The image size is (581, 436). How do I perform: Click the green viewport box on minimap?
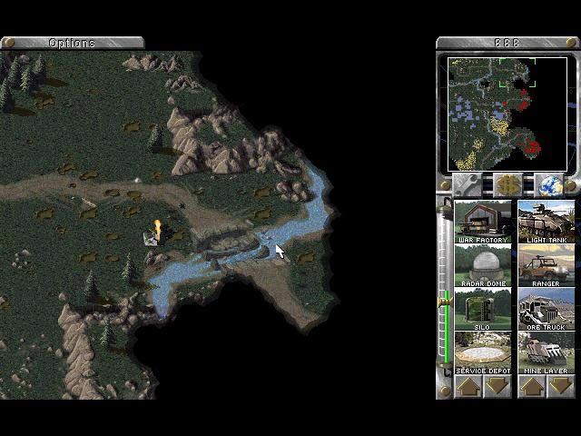coord(517,73)
